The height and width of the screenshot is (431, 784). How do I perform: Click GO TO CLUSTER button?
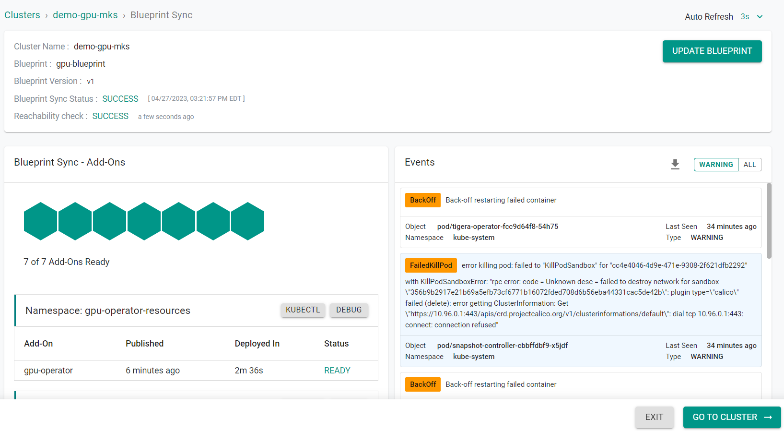click(x=732, y=418)
